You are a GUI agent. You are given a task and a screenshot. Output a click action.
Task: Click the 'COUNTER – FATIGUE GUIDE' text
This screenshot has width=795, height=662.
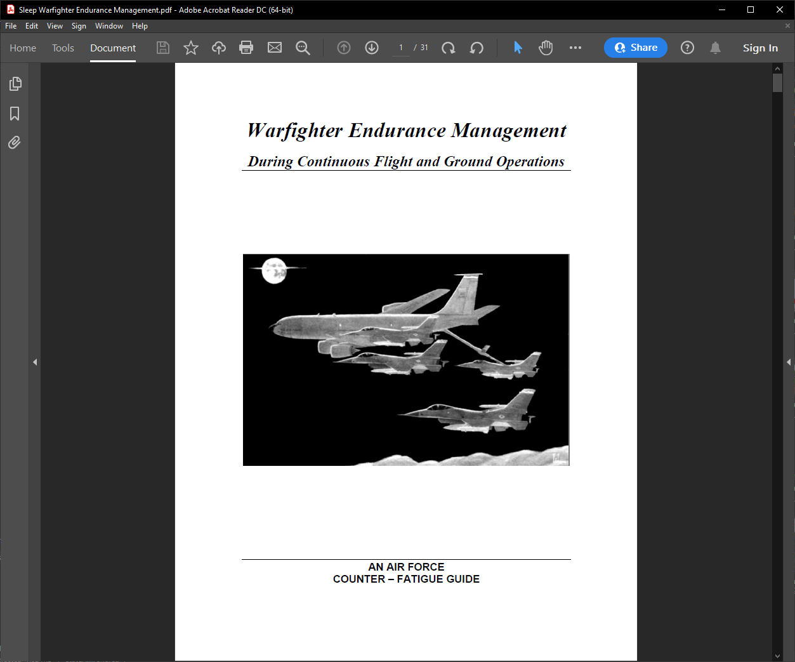click(x=406, y=579)
